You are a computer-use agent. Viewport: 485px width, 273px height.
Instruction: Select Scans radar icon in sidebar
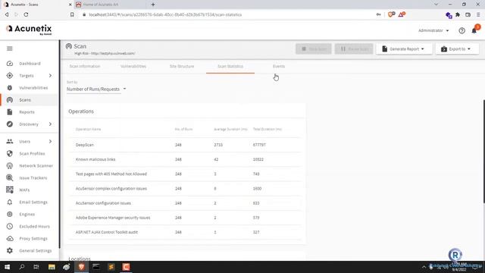pyautogui.click(x=10, y=100)
